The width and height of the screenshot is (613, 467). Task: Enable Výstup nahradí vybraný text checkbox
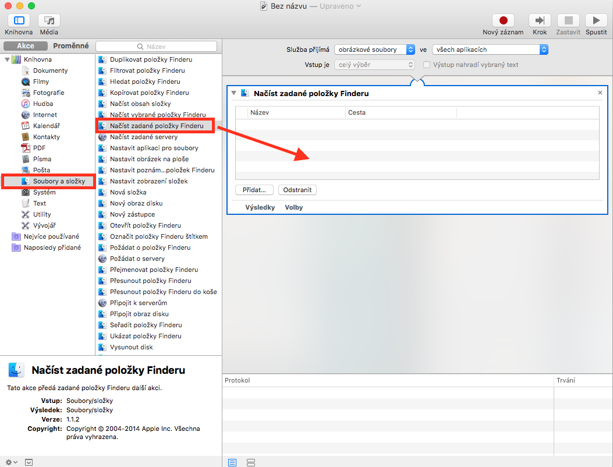[x=427, y=65]
